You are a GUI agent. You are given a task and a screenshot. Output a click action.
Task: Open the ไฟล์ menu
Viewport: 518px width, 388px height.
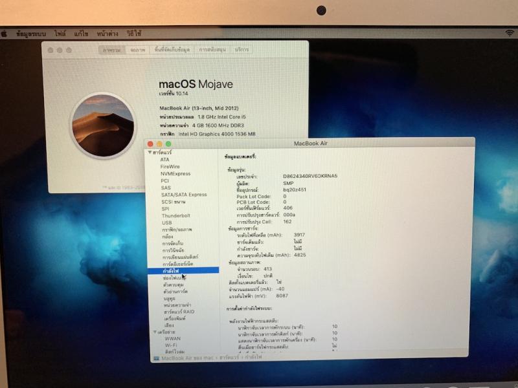(60, 34)
